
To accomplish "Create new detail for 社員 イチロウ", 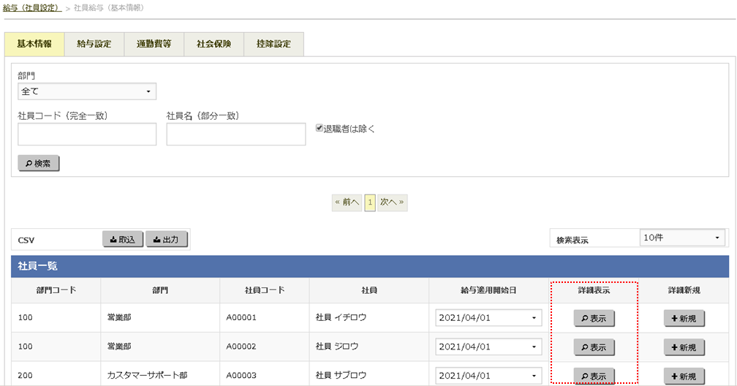I will pos(684,318).
